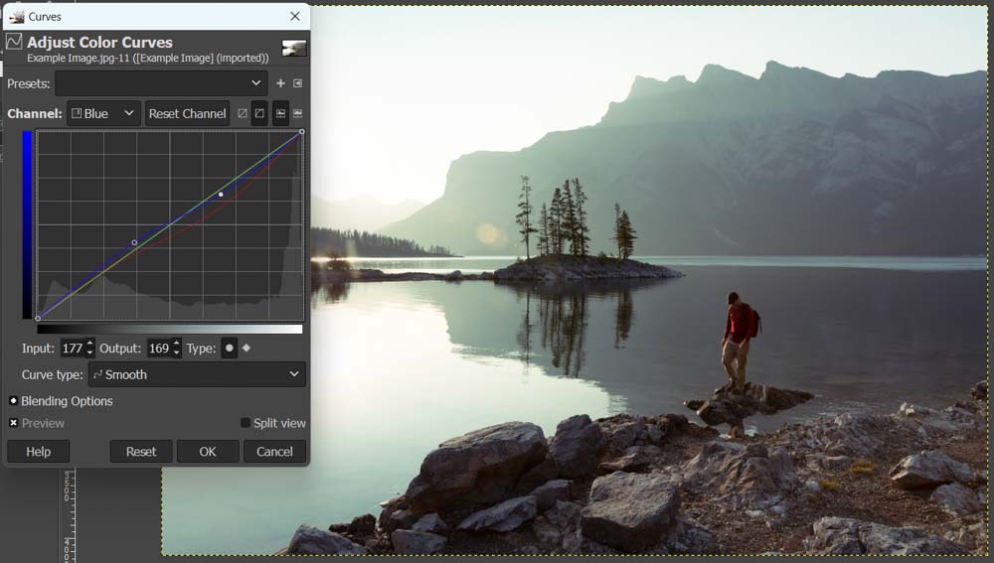Click the Reset Channel button
This screenshot has width=994, height=563.
point(187,113)
